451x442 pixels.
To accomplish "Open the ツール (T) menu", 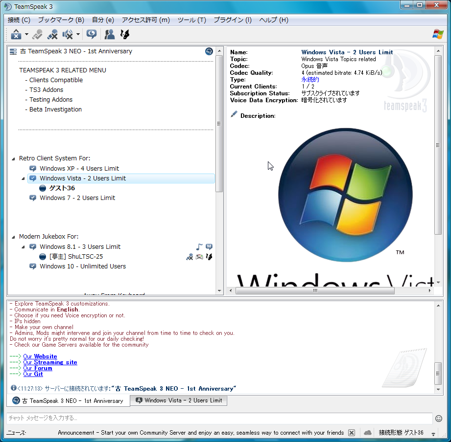I will coord(192,20).
